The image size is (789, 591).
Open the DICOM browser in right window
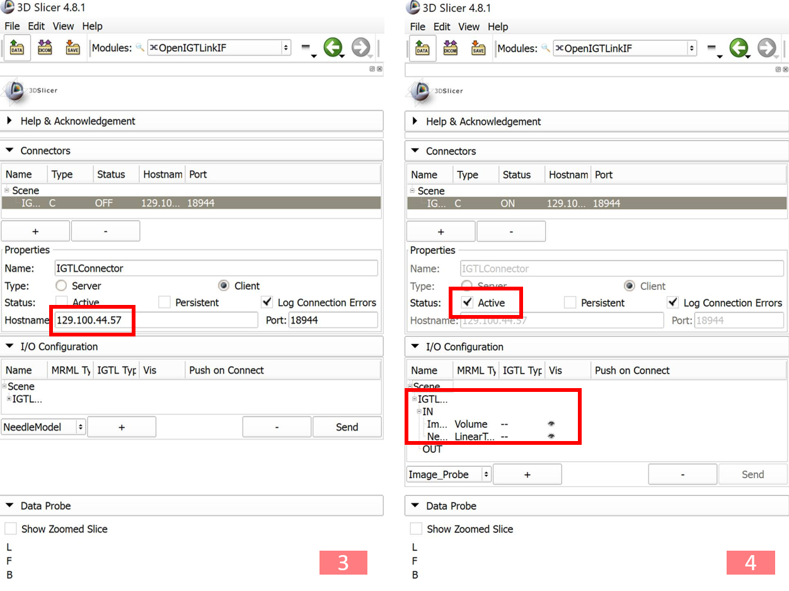tap(451, 48)
